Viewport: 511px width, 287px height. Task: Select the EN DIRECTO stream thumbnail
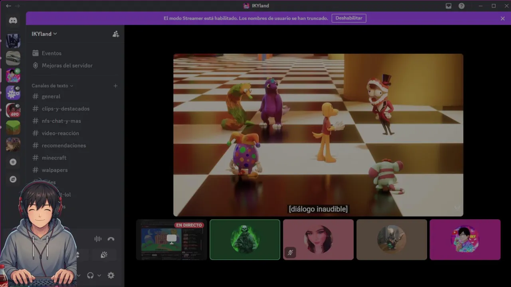172,240
